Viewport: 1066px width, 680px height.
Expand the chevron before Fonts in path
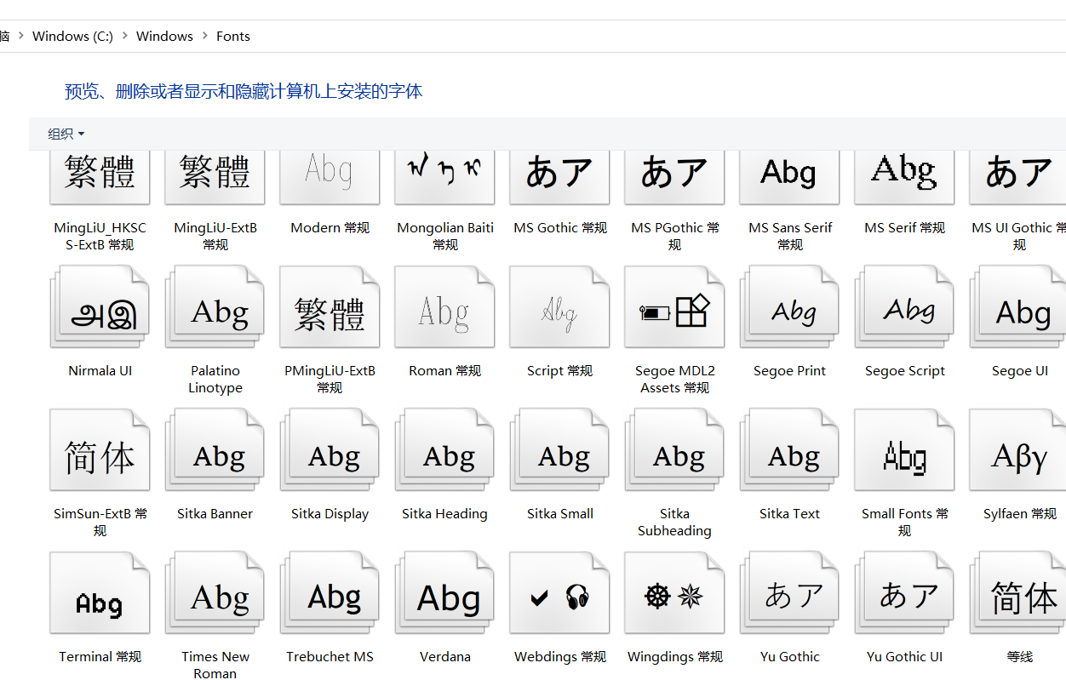coord(204,36)
